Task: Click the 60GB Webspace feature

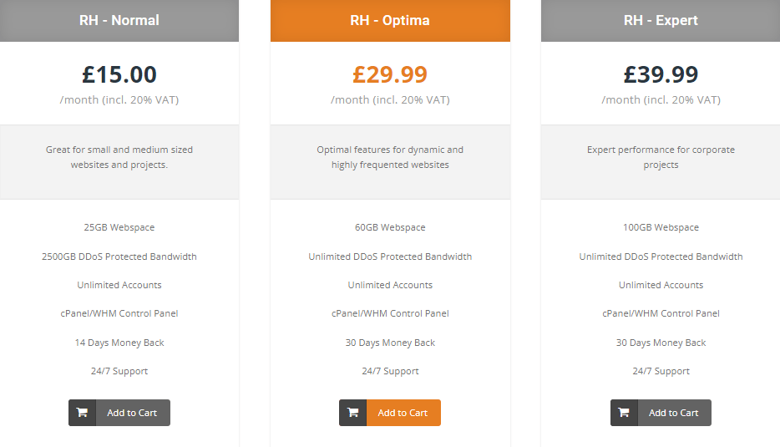Action: click(x=390, y=227)
